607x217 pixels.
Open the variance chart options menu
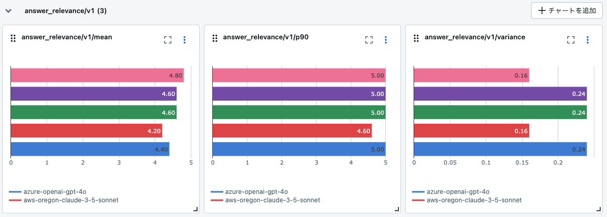tap(587, 40)
